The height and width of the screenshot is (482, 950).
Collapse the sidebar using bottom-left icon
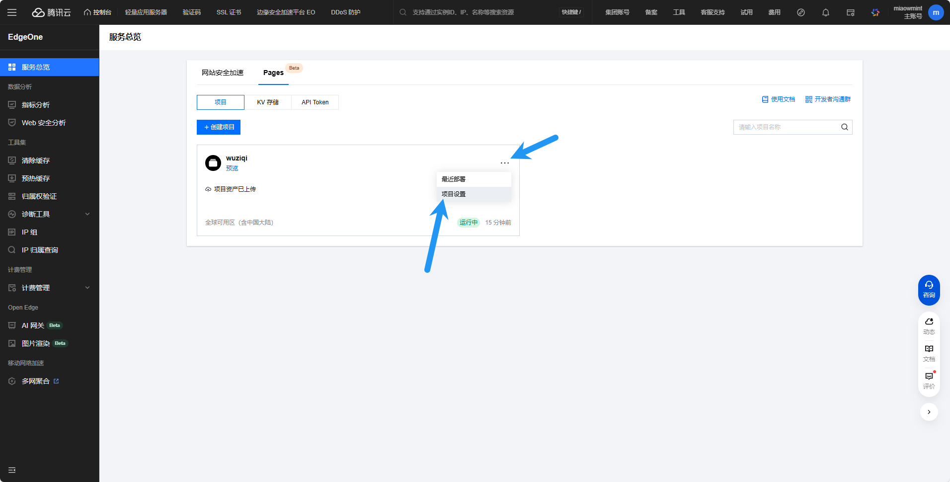tap(12, 470)
